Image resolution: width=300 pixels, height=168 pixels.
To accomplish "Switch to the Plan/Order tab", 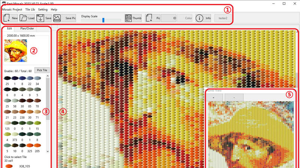I will click(x=27, y=28).
